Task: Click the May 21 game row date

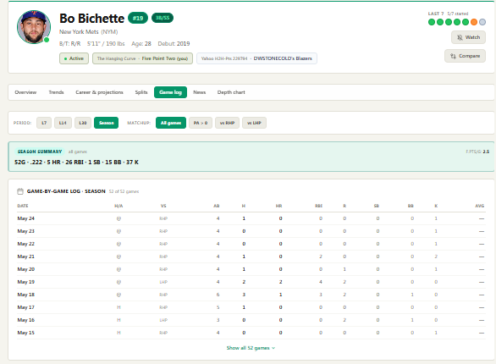Action: click(x=26, y=256)
